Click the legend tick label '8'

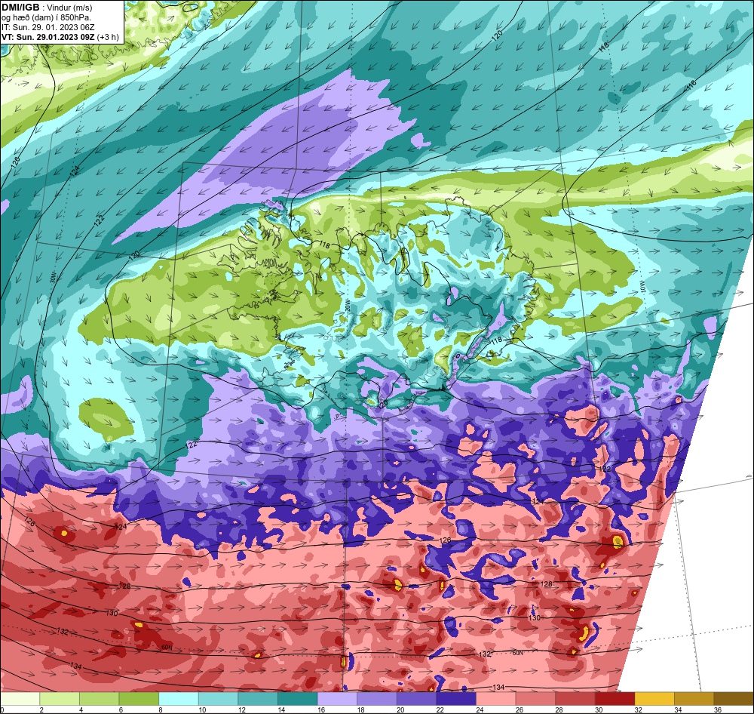click(160, 709)
